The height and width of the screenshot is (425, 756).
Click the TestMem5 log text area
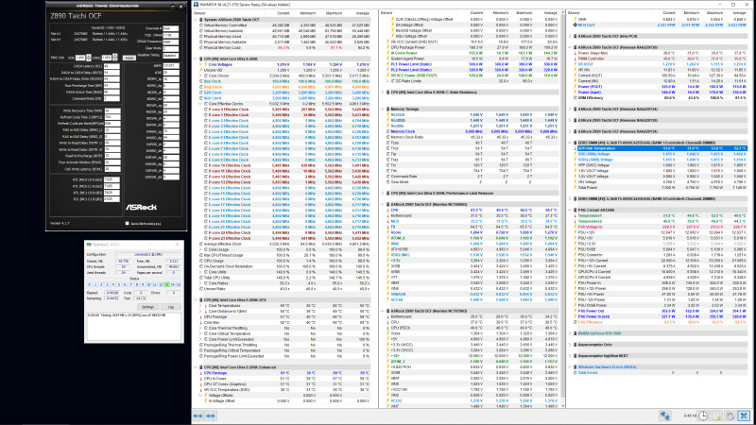click(134, 327)
